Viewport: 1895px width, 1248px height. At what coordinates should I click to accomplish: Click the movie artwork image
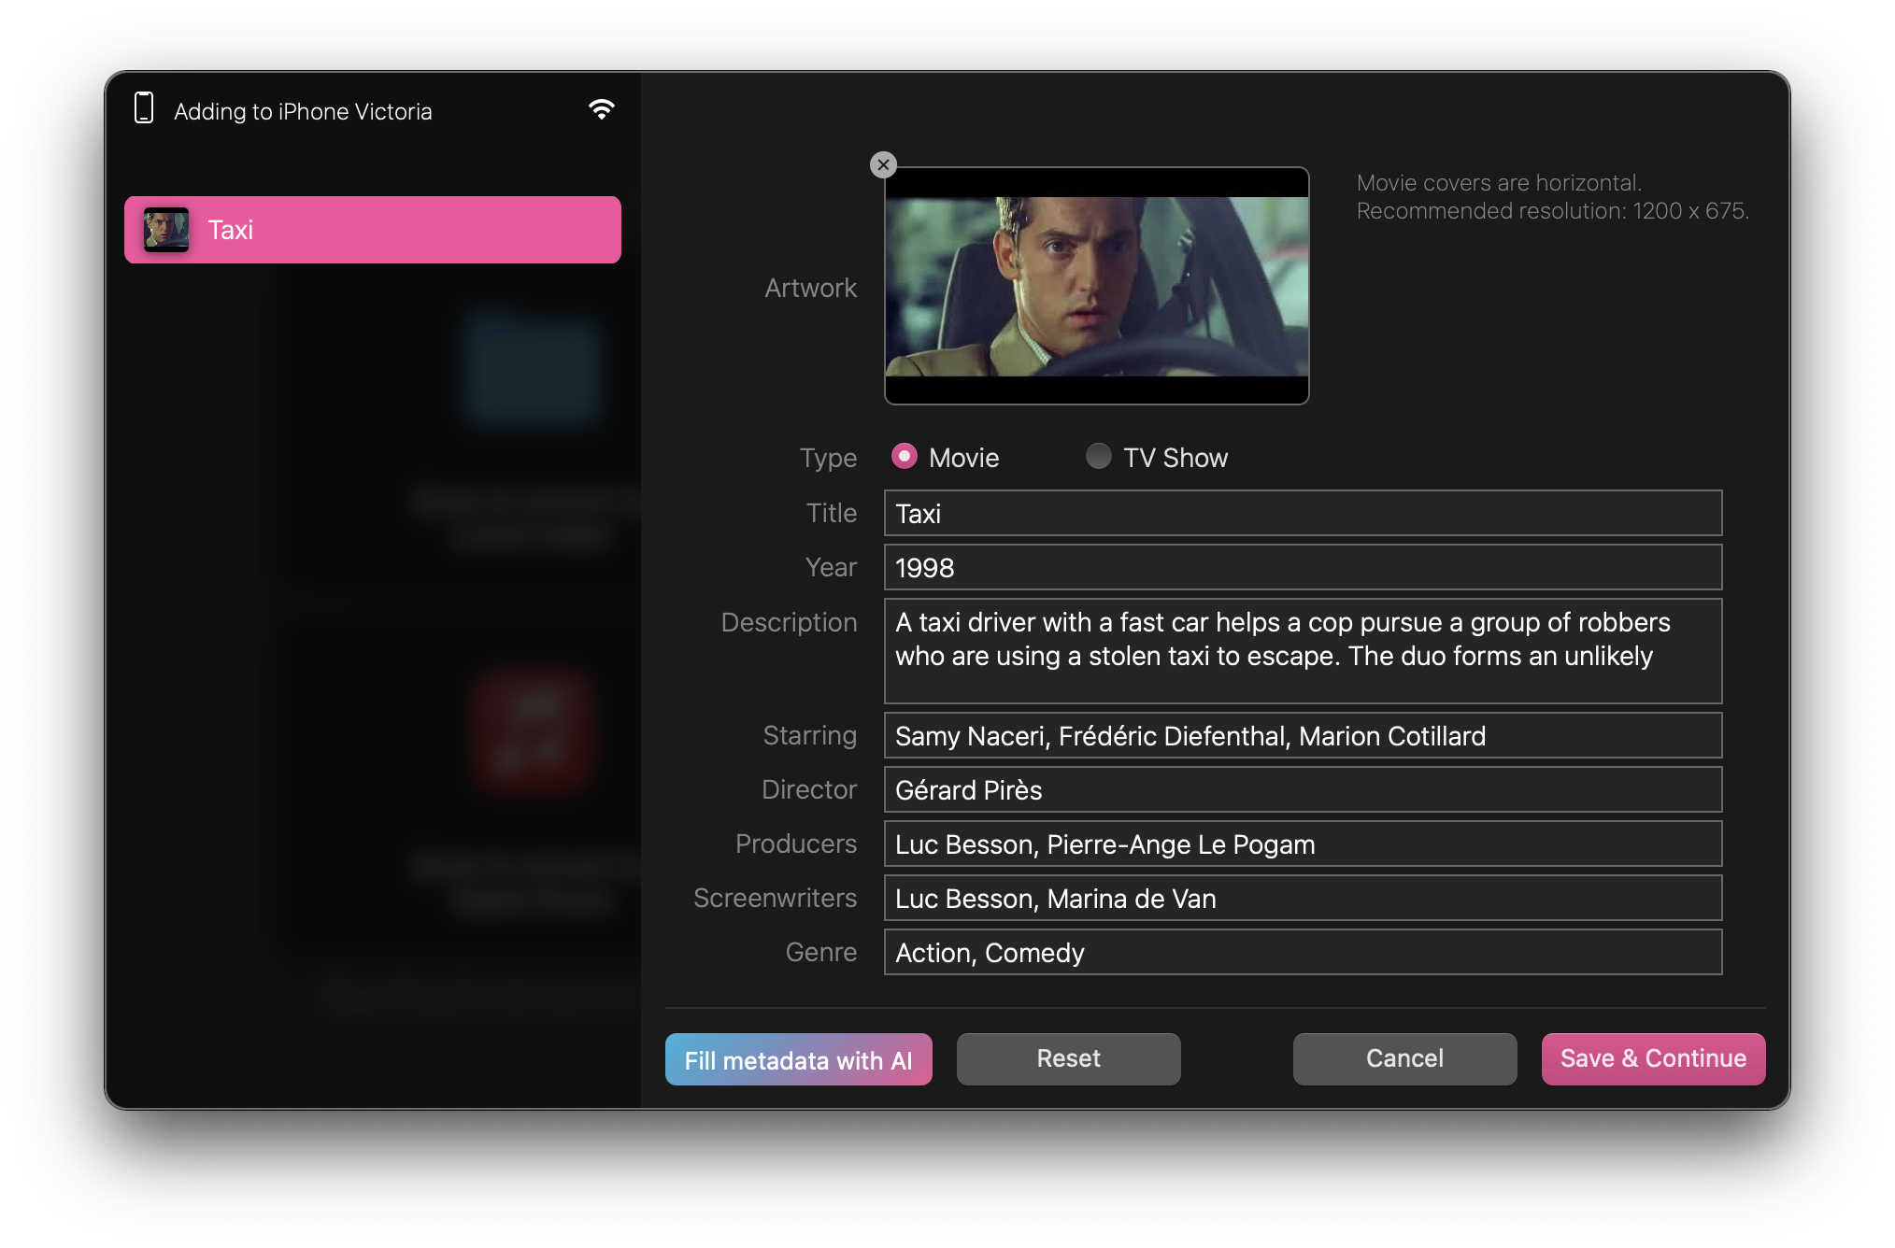click(1097, 286)
